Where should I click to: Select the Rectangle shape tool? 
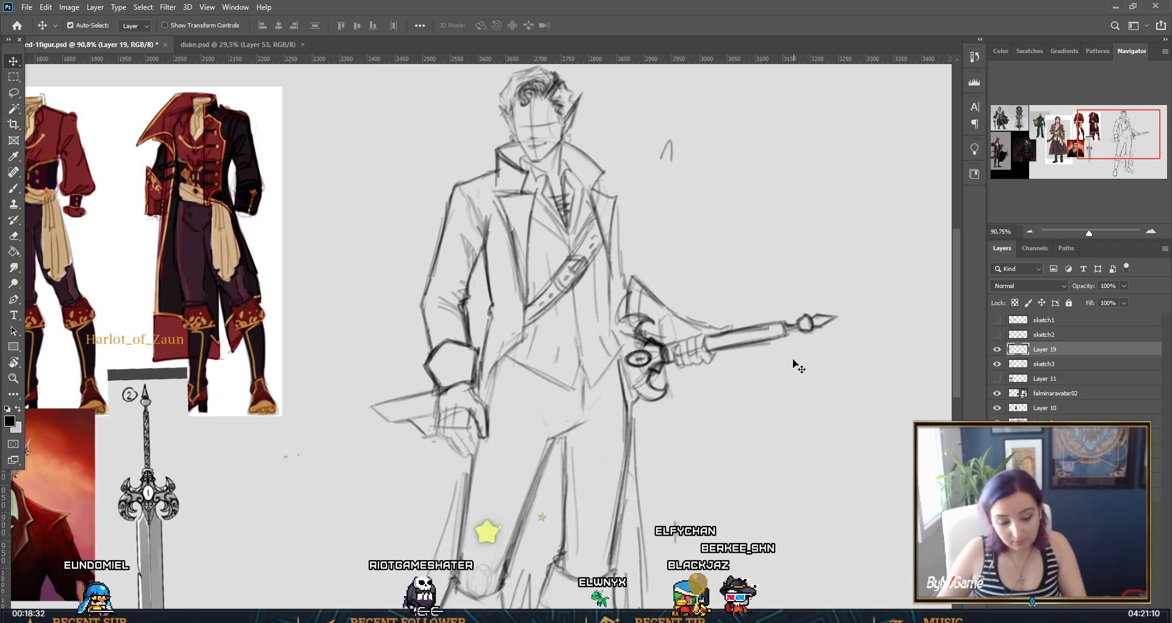[x=13, y=347]
